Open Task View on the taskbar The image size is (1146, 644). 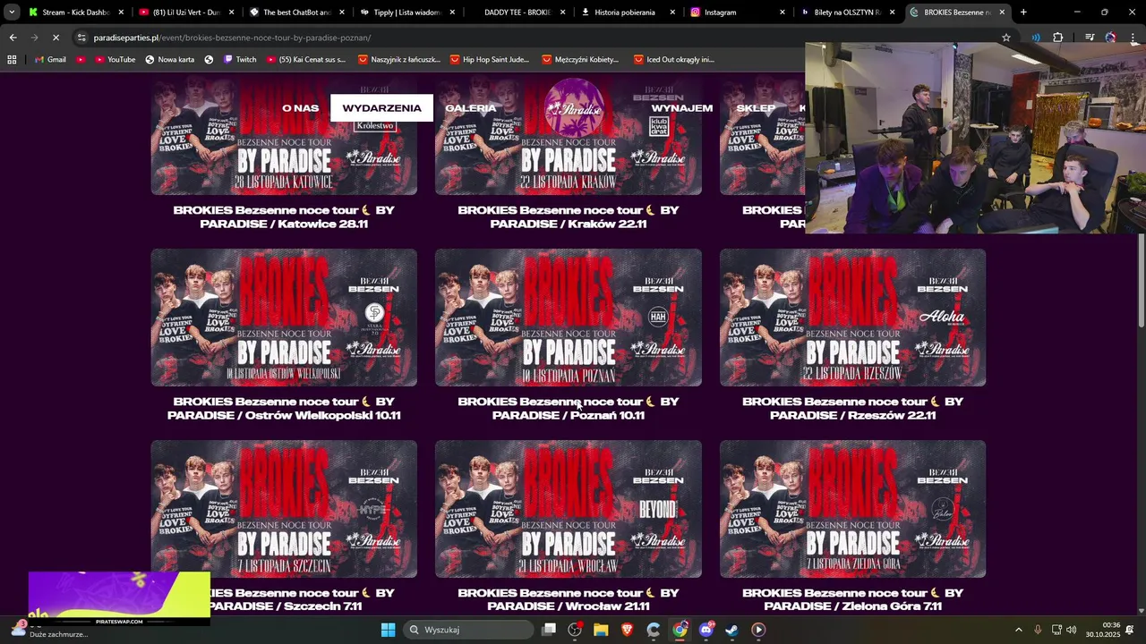click(549, 630)
